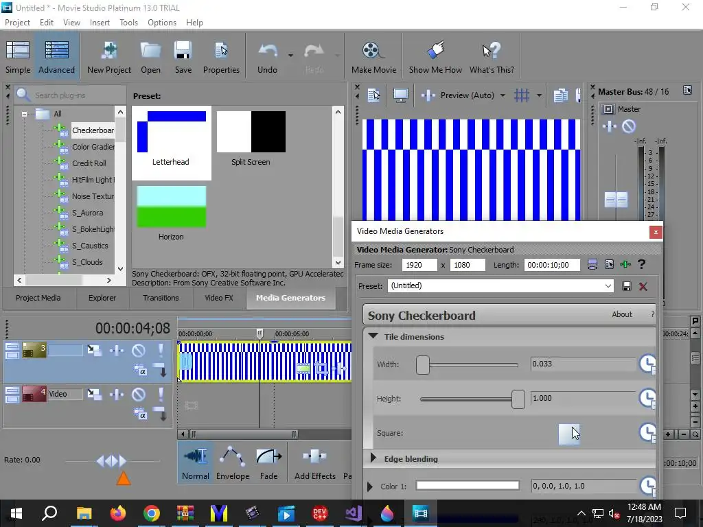
Task: Select the Normal edit tool
Action: click(x=195, y=464)
